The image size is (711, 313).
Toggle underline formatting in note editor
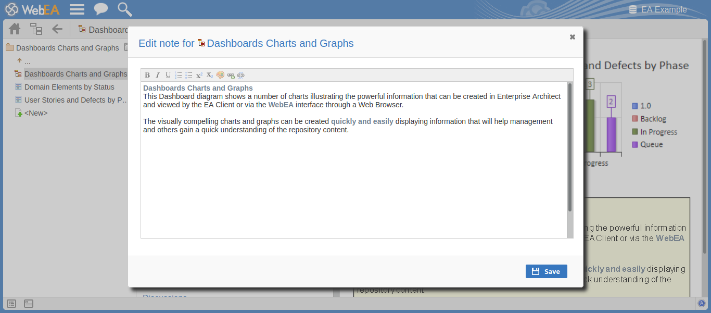click(168, 76)
